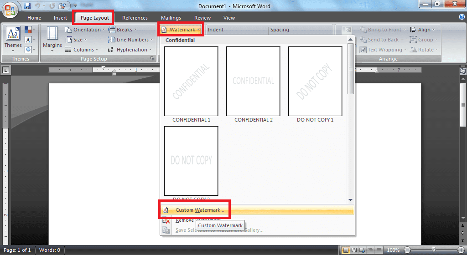Expand the Line Numbers dropdown

pyautogui.click(x=130, y=40)
